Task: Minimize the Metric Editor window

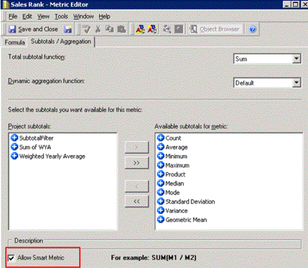Action: click(287, 4)
